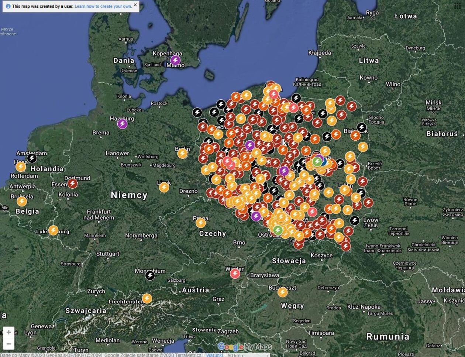This screenshot has width=465, height=357.
Task: Select the orange marker at Budapeszt
Action: pyautogui.click(x=282, y=292)
